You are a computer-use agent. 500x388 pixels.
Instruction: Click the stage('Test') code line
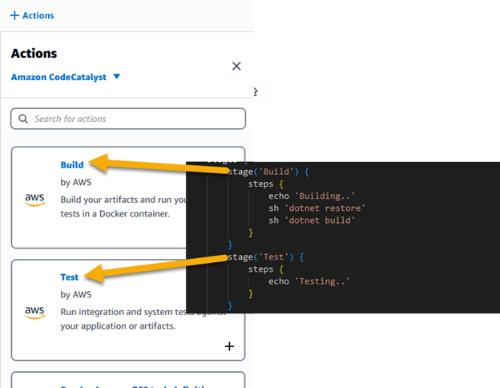pos(266,257)
